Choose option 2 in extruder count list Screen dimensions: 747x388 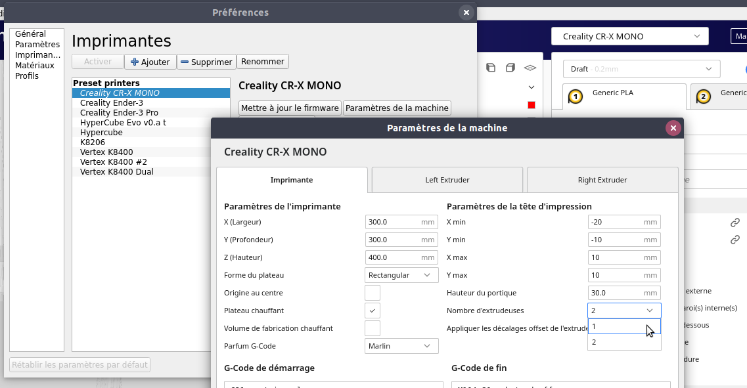point(624,342)
